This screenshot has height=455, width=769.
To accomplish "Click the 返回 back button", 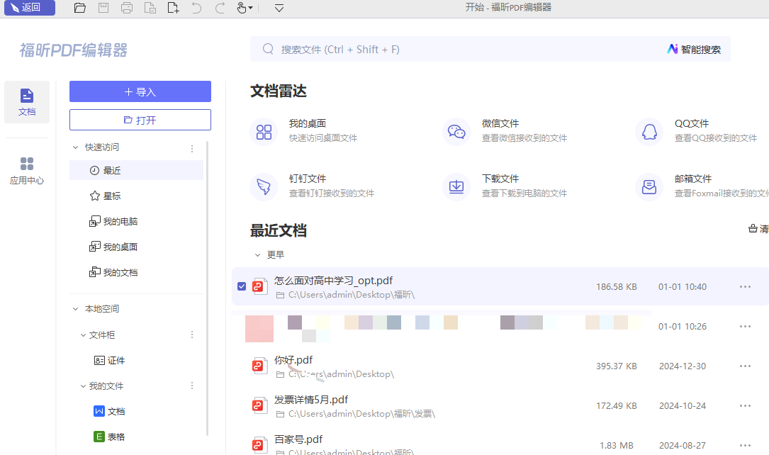I will pyautogui.click(x=30, y=8).
